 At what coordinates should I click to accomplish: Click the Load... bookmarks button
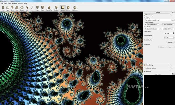(162, 47)
